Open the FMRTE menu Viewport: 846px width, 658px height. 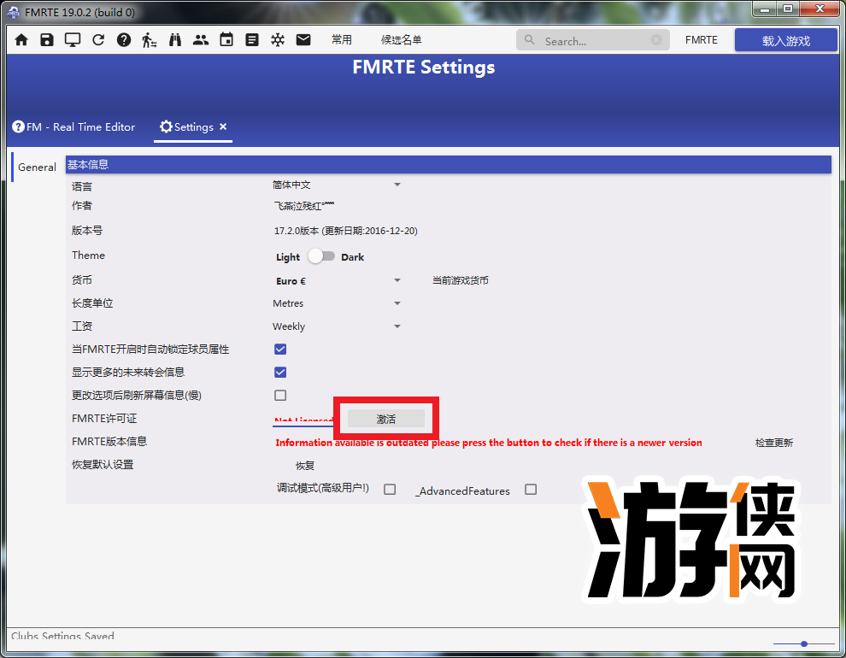coord(702,40)
